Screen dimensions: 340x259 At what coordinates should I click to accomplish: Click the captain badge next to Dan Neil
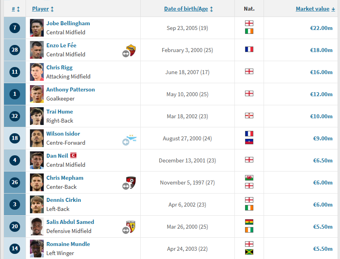(x=73, y=156)
